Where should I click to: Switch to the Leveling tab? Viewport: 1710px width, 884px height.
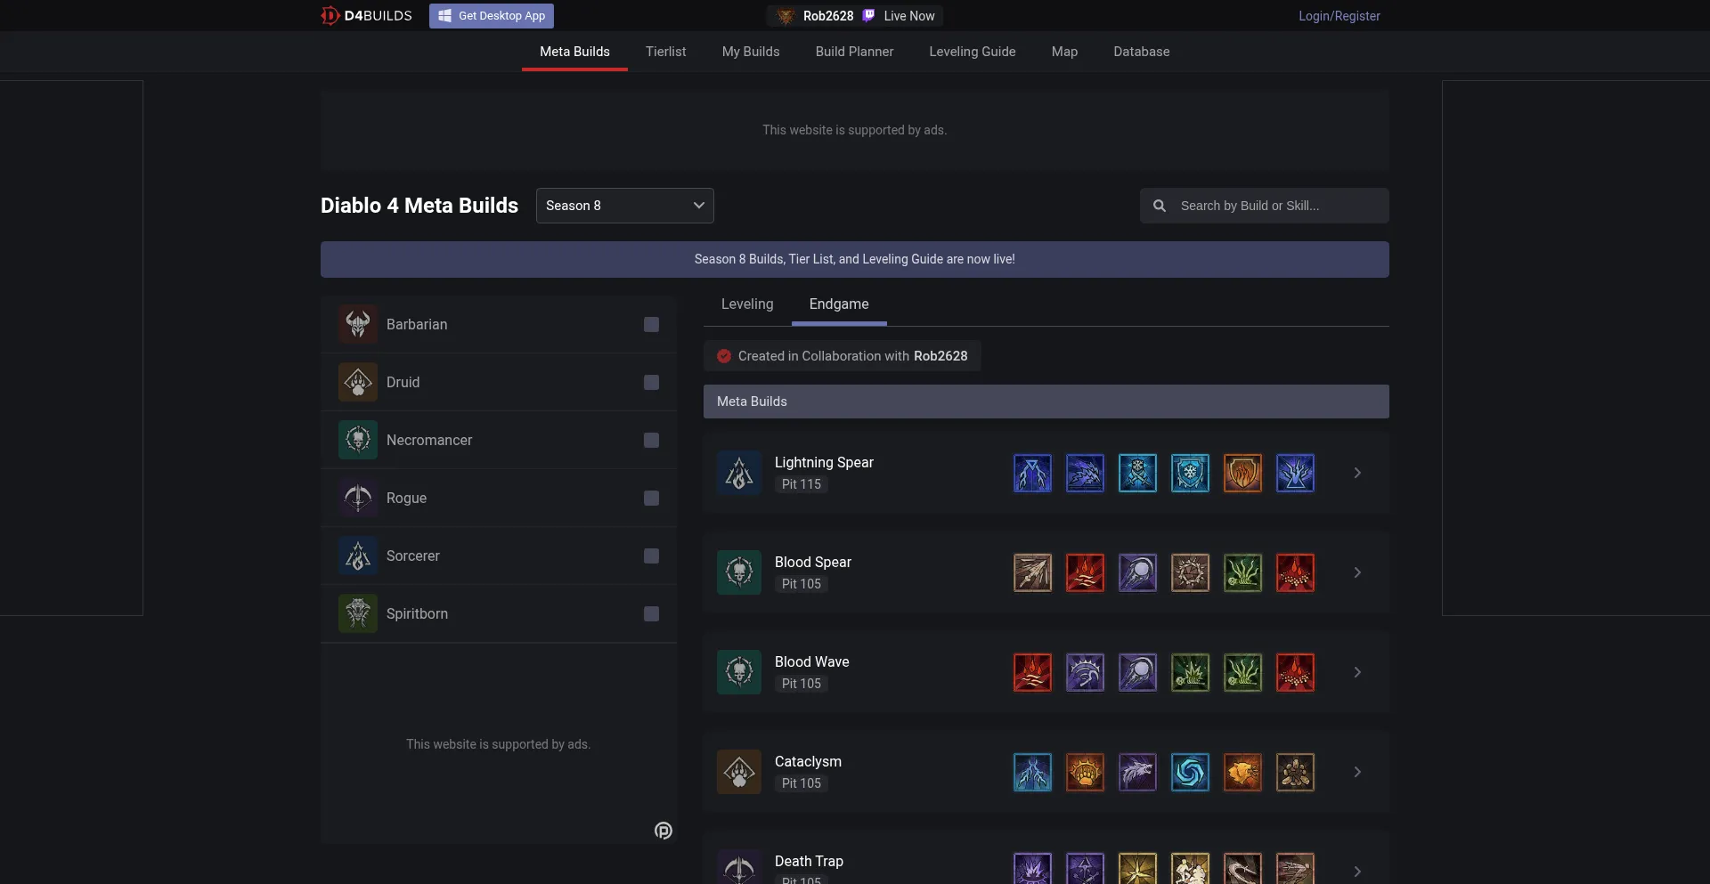(x=747, y=304)
